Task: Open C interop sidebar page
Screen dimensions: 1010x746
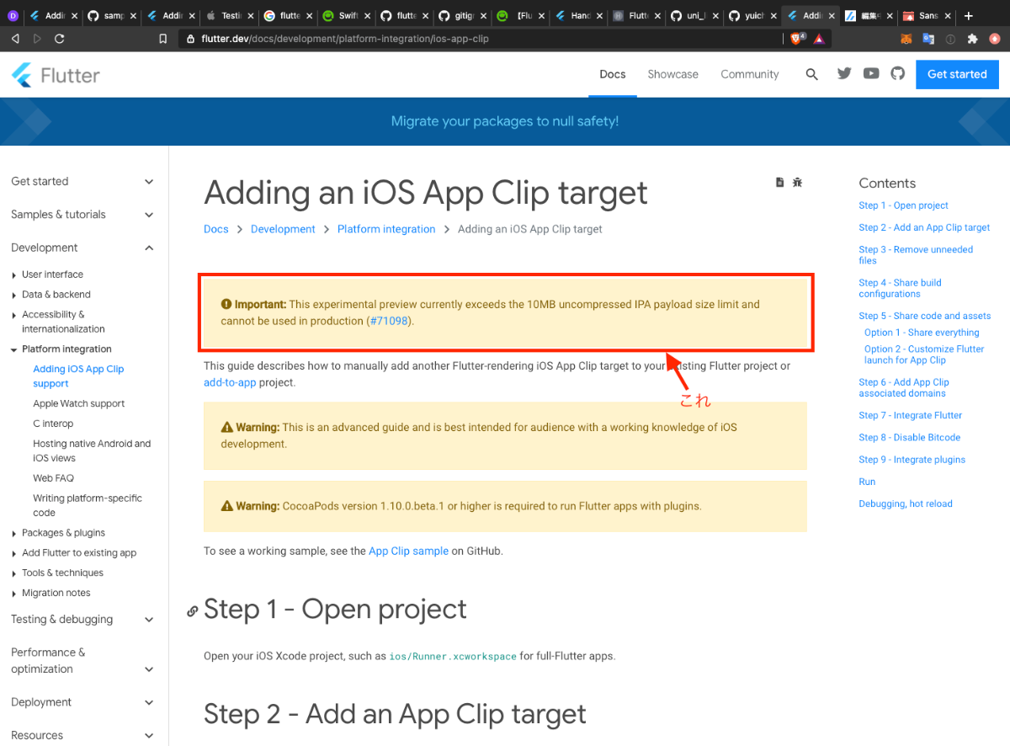Action: [x=53, y=424]
